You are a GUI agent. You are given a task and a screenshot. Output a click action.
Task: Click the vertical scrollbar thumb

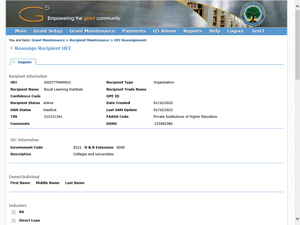click(297, 45)
